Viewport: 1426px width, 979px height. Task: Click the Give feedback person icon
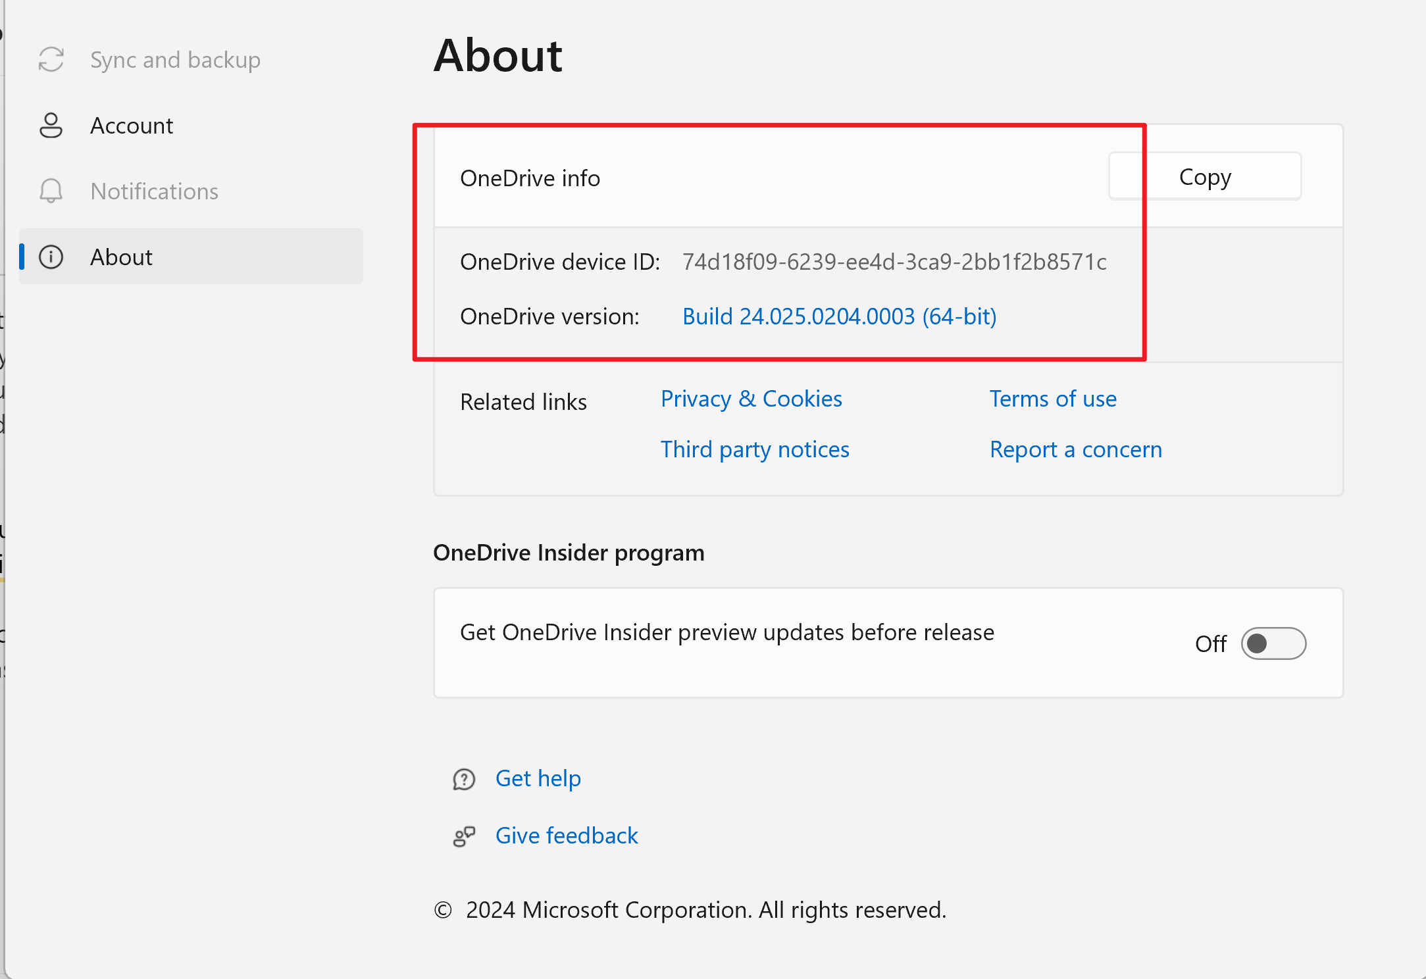tap(464, 836)
